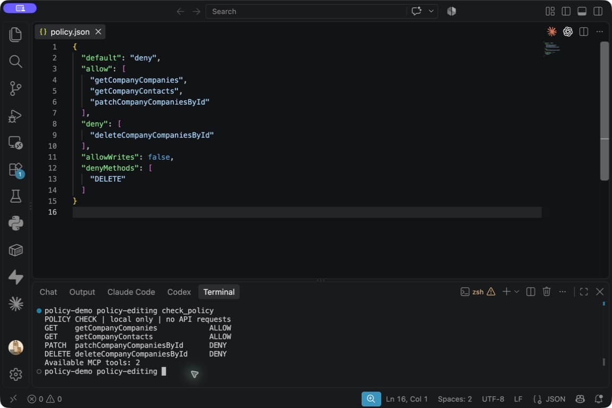This screenshot has width=612, height=408.
Task: Click the zoom magnifier status bar item
Action: click(371, 398)
